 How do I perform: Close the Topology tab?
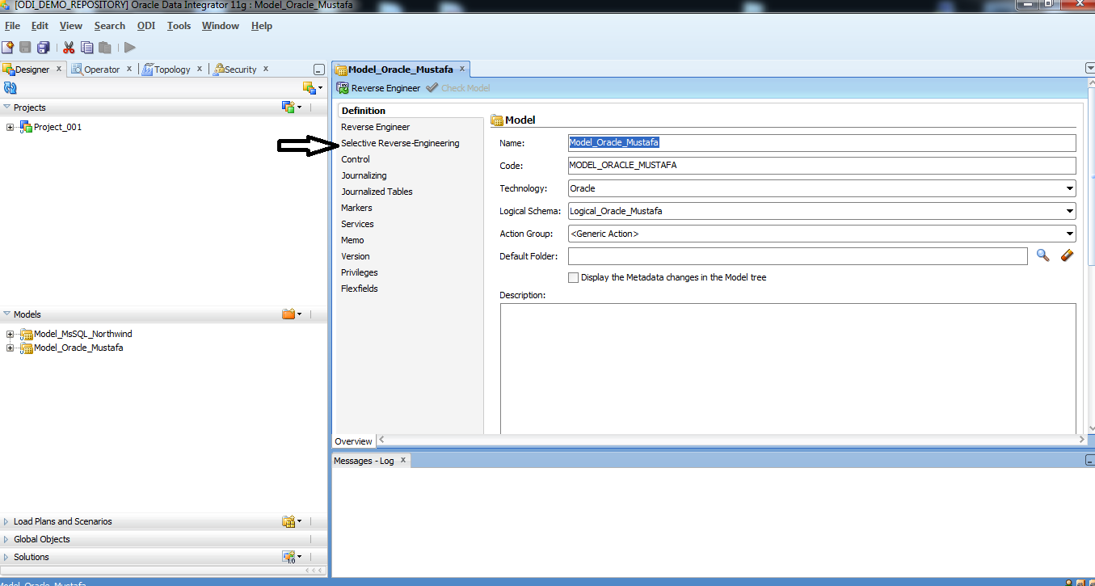tap(200, 69)
